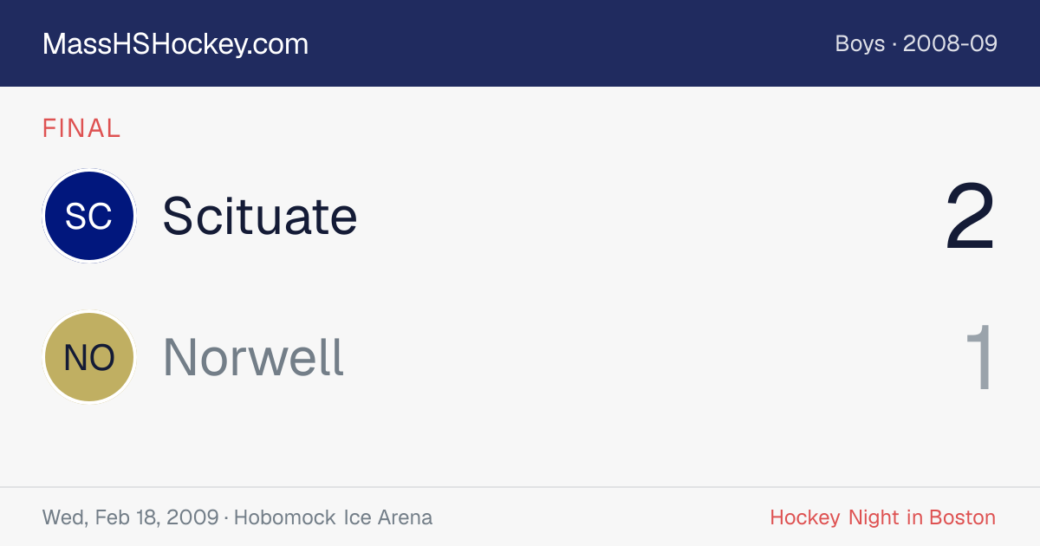Click Norwell's score of 1
This screenshot has width=1040, height=546.
[981, 358]
